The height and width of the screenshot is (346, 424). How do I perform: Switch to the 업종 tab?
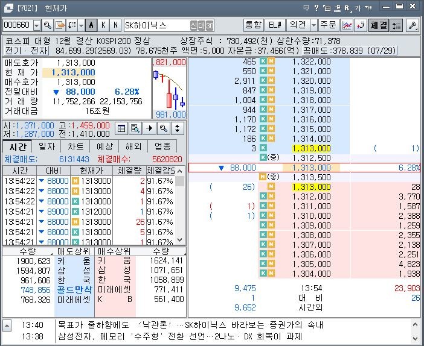coord(162,146)
